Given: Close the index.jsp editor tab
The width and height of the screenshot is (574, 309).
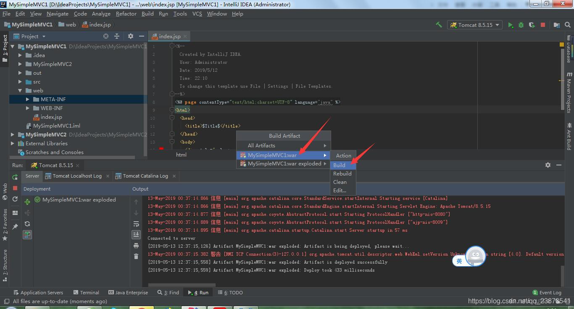Looking at the screenshot, I should point(184,37).
